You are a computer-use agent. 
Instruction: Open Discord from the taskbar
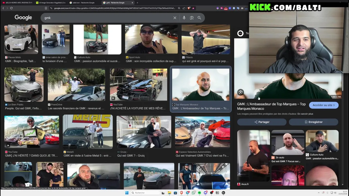(205, 193)
